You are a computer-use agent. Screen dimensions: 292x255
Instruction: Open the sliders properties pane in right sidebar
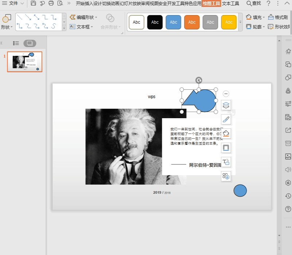pos(288,104)
